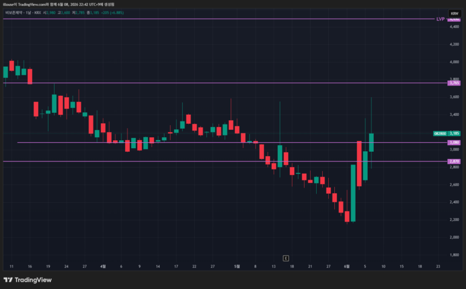466x289 pixels.
Task: Click the green 3,185 current price tag
Action: (454, 134)
